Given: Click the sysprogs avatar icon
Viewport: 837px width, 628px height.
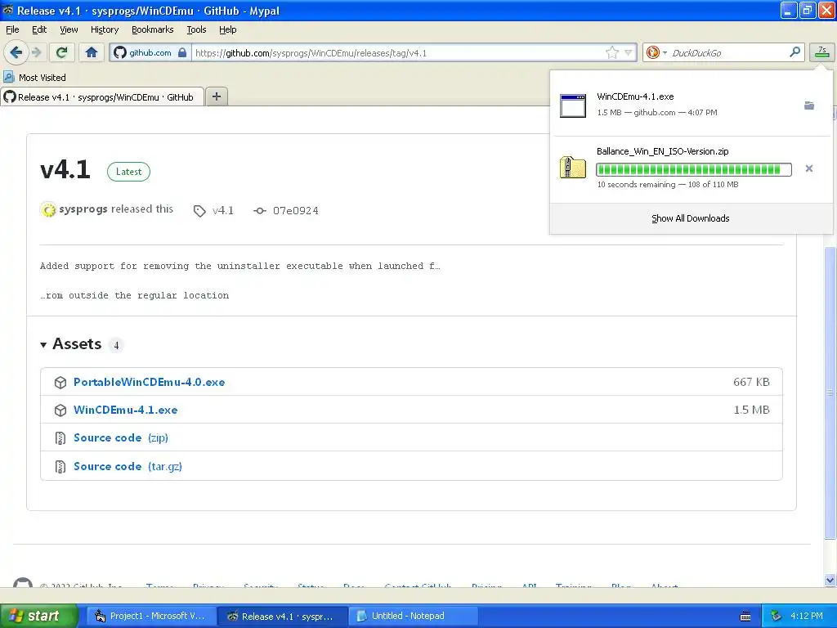Looking at the screenshot, I should pyautogui.click(x=48, y=210).
